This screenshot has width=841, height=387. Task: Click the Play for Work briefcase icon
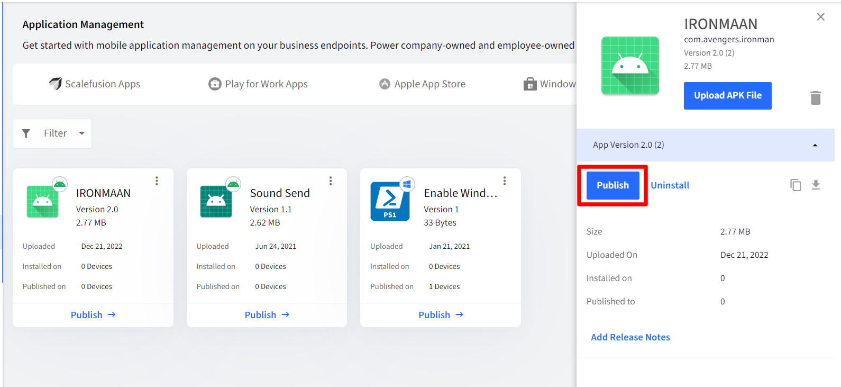tap(215, 84)
